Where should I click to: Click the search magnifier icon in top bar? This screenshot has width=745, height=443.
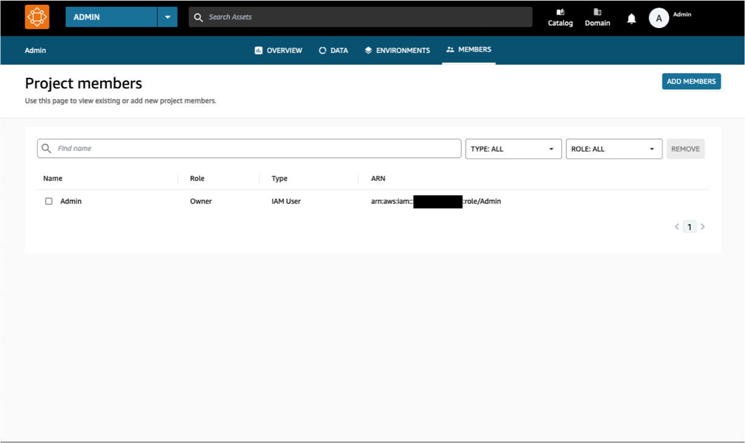point(198,17)
